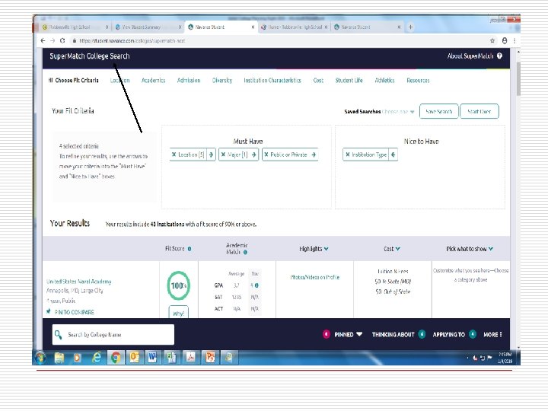Click the Save Search button

[x=438, y=111]
